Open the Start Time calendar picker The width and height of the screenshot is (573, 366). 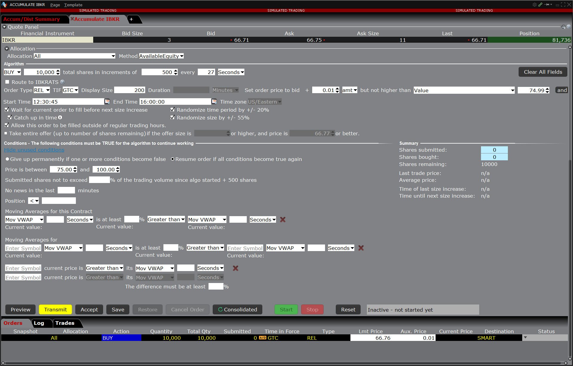pos(107,102)
